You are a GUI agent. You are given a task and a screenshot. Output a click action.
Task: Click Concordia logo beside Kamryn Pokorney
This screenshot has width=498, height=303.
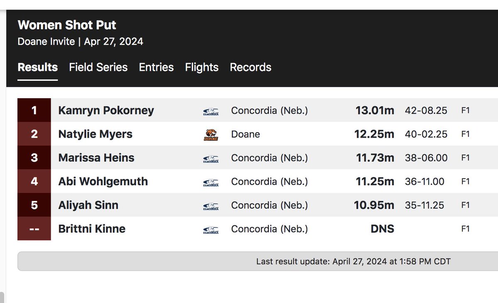point(211,111)
